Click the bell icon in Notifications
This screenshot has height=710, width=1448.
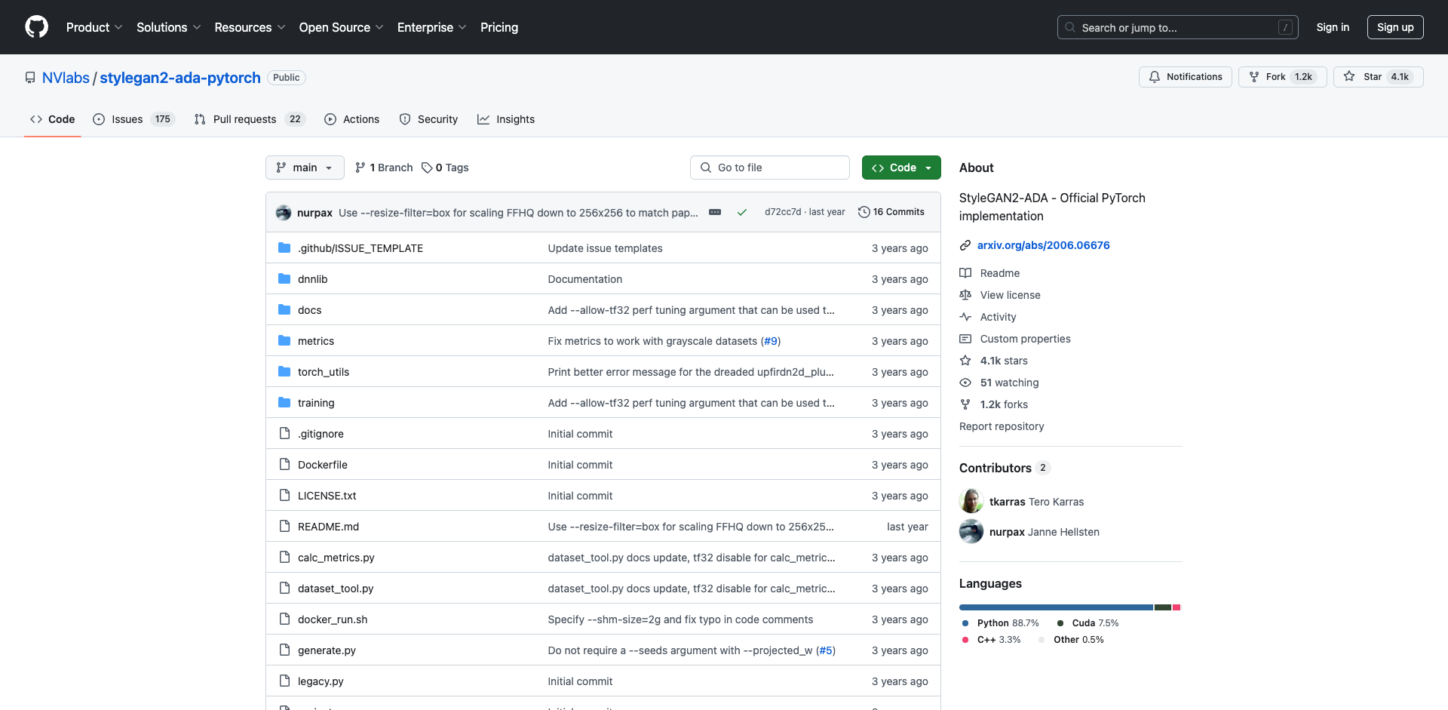[1155, 77]
